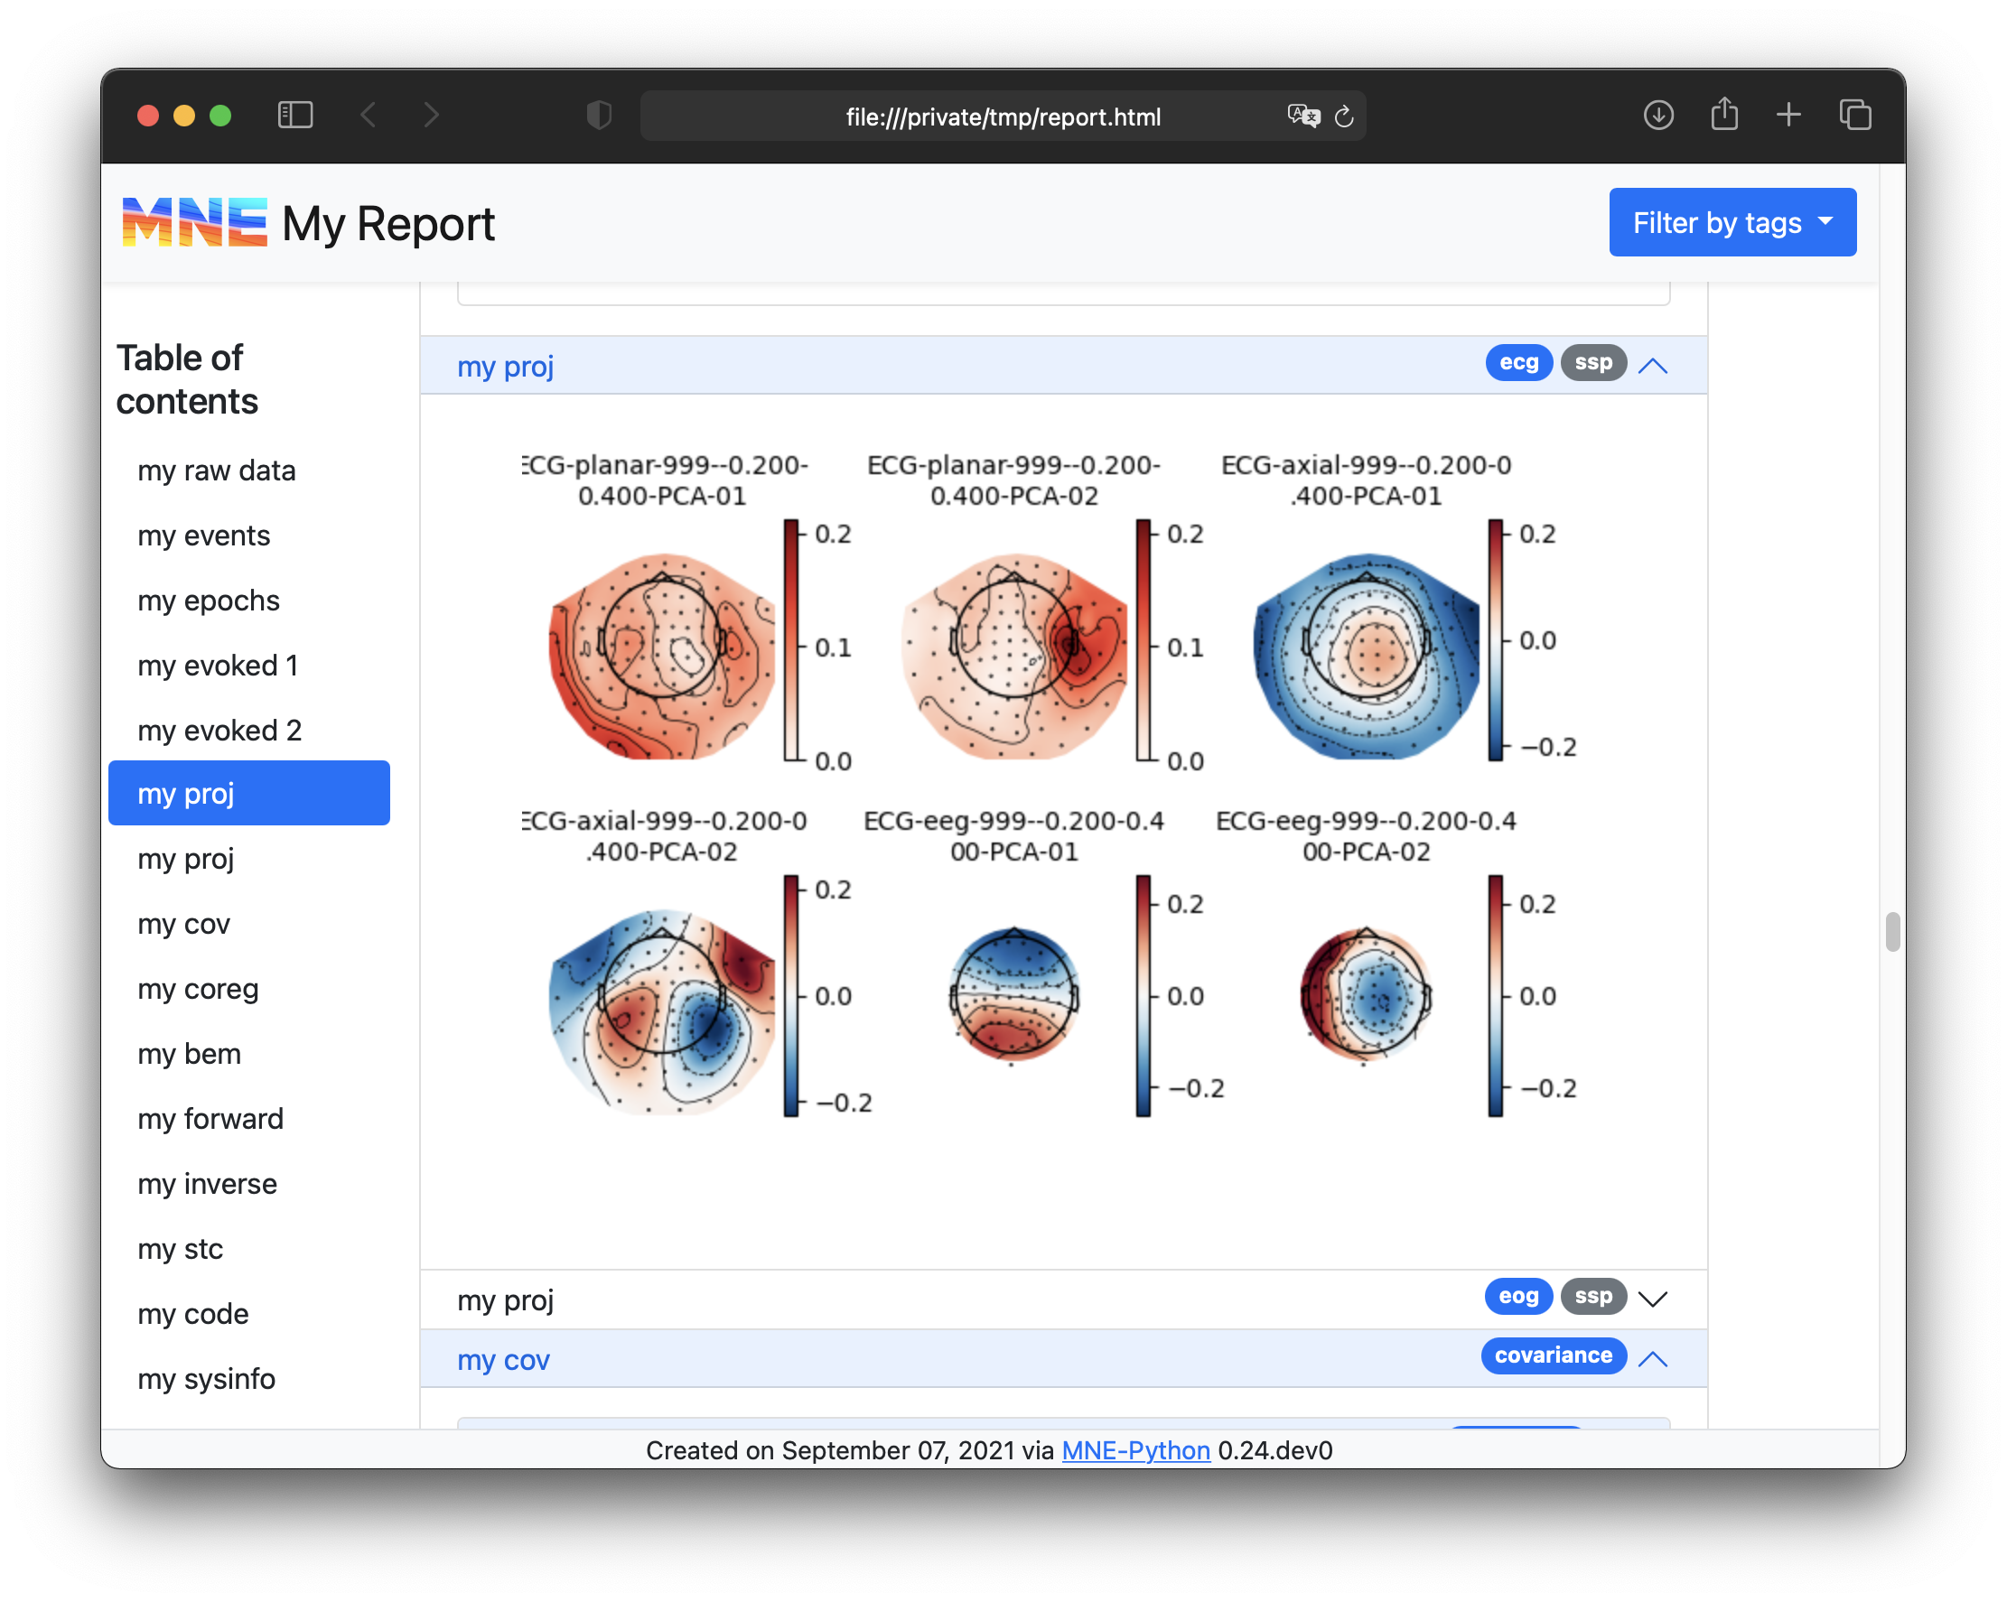Expand the eog my proj section

click(x=1652, y=1299)
